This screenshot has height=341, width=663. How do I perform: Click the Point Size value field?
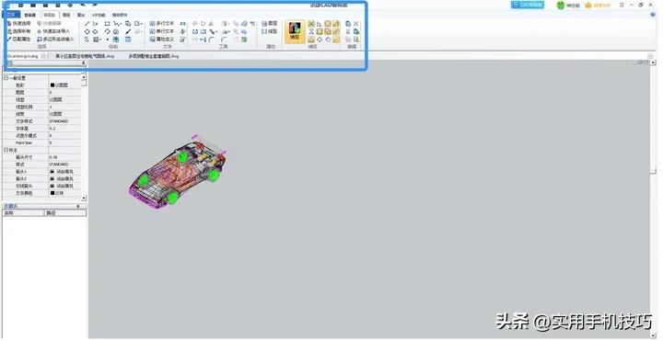coord(64,142)
